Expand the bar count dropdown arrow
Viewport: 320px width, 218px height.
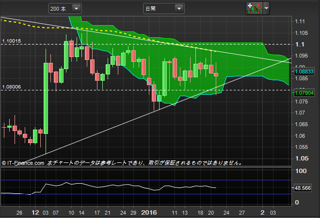click(76, 9)
